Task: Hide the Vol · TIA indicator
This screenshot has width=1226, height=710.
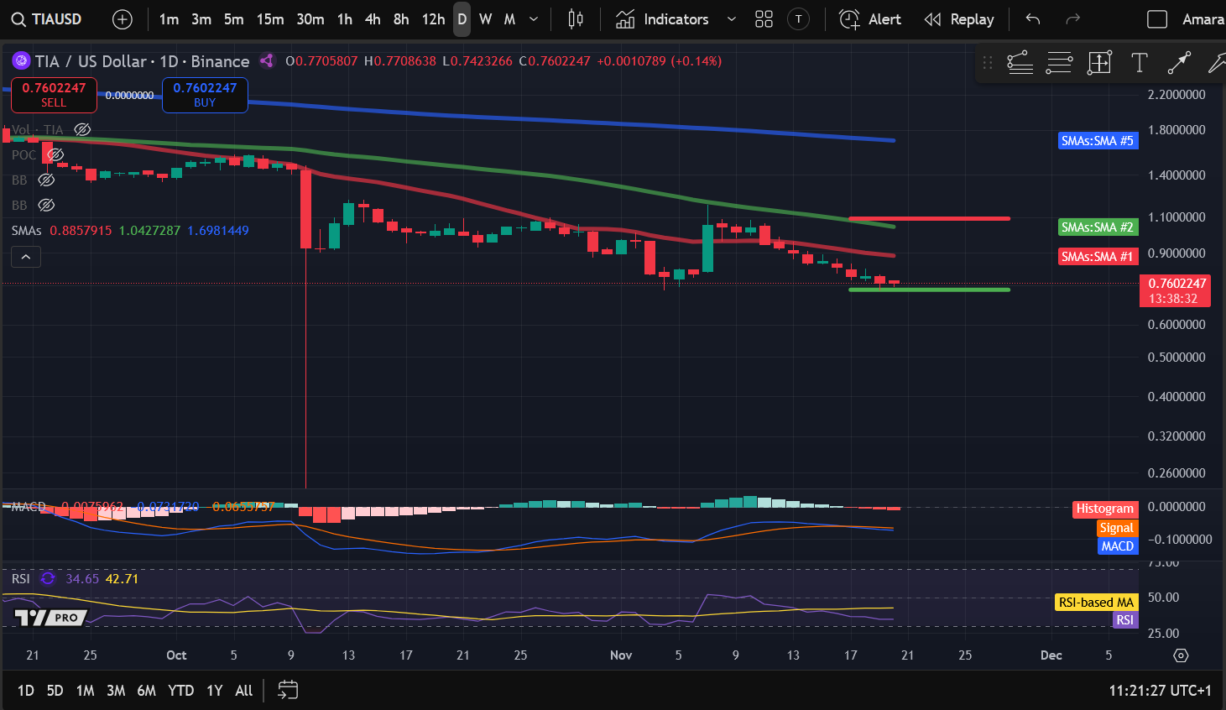Action: click(x=82, y=129)
